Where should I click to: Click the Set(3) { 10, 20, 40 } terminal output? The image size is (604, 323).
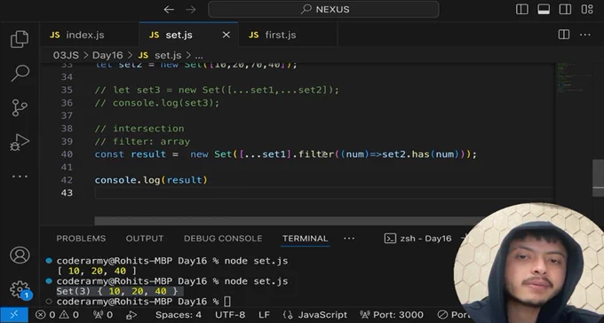tap(117, 291)
